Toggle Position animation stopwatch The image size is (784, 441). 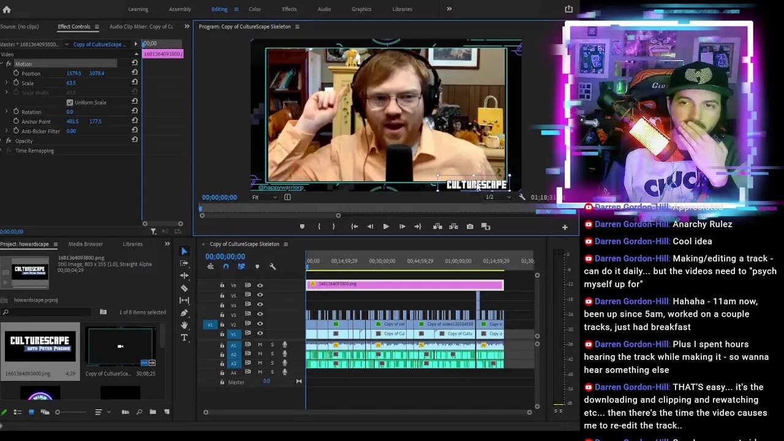(x=16, y=73)
